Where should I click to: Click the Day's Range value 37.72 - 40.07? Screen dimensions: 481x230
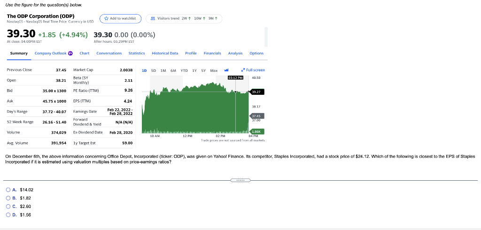tap(54, 112)
